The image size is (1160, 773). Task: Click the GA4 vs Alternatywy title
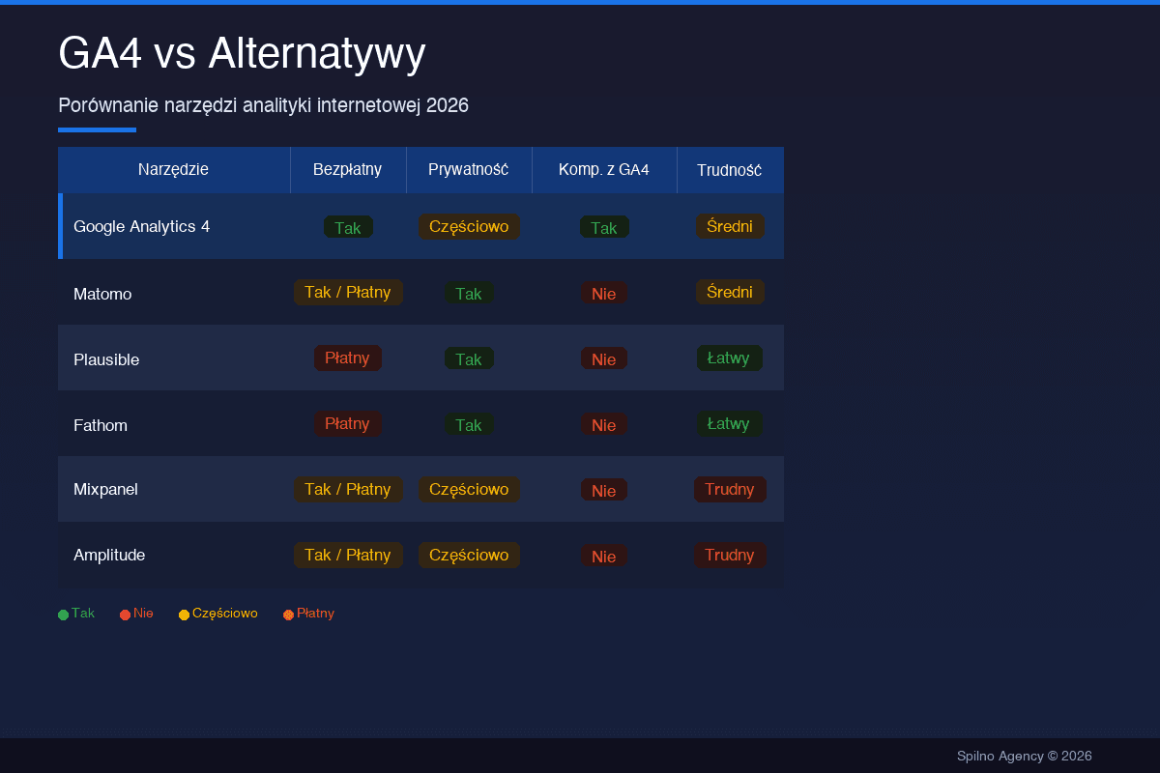(242, 53)
